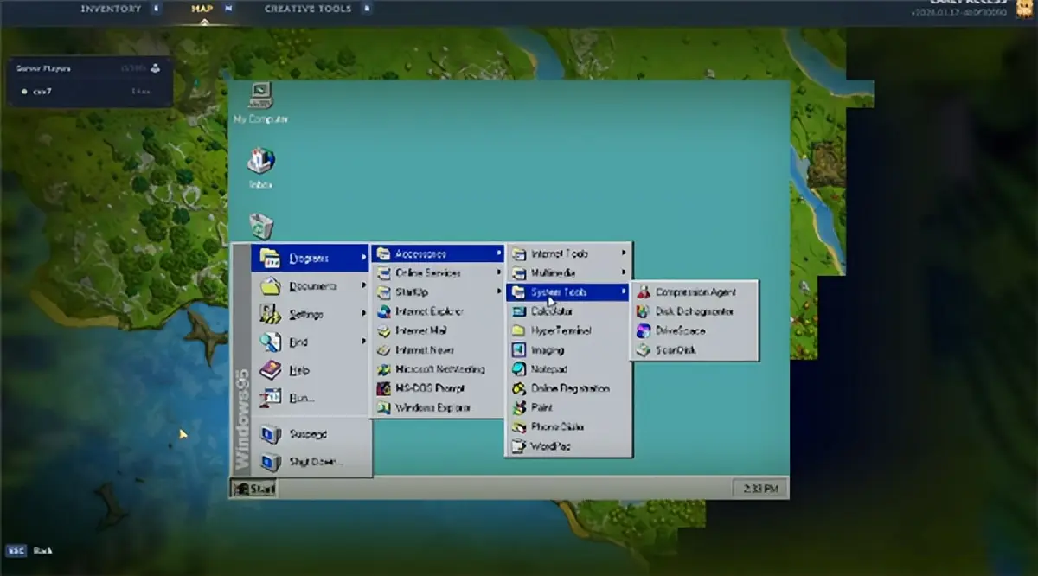Click the taskbar clock showing 2:33 PM
This screenshot has height=576, width=1038.
(760, 489)
